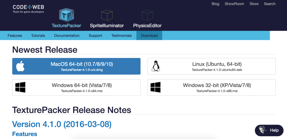The height and width of the screenshot is (139, 287).
Task: Click Windows logo beside 32-bit download
Action: pos(156,87)
